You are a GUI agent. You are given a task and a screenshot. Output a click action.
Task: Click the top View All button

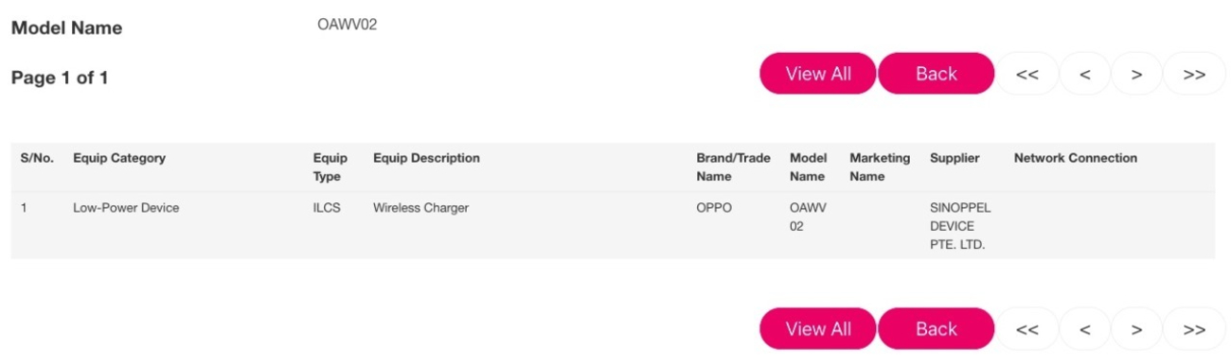[818, 74]
